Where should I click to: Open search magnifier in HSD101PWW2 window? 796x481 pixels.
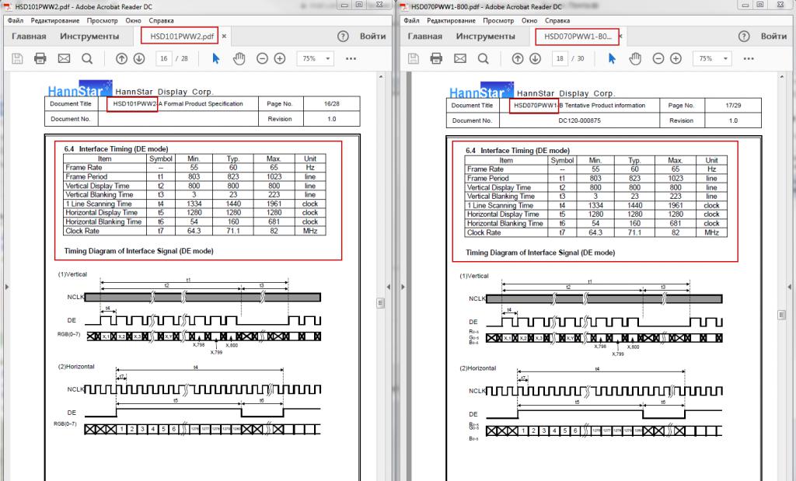[x=87, y=58]
